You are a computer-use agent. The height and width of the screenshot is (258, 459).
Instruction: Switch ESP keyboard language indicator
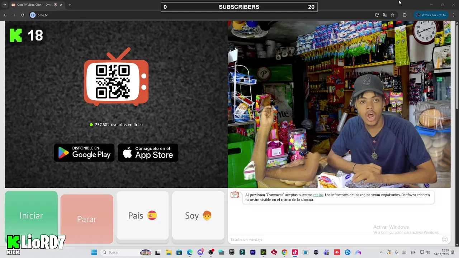[x=413, y=252]
